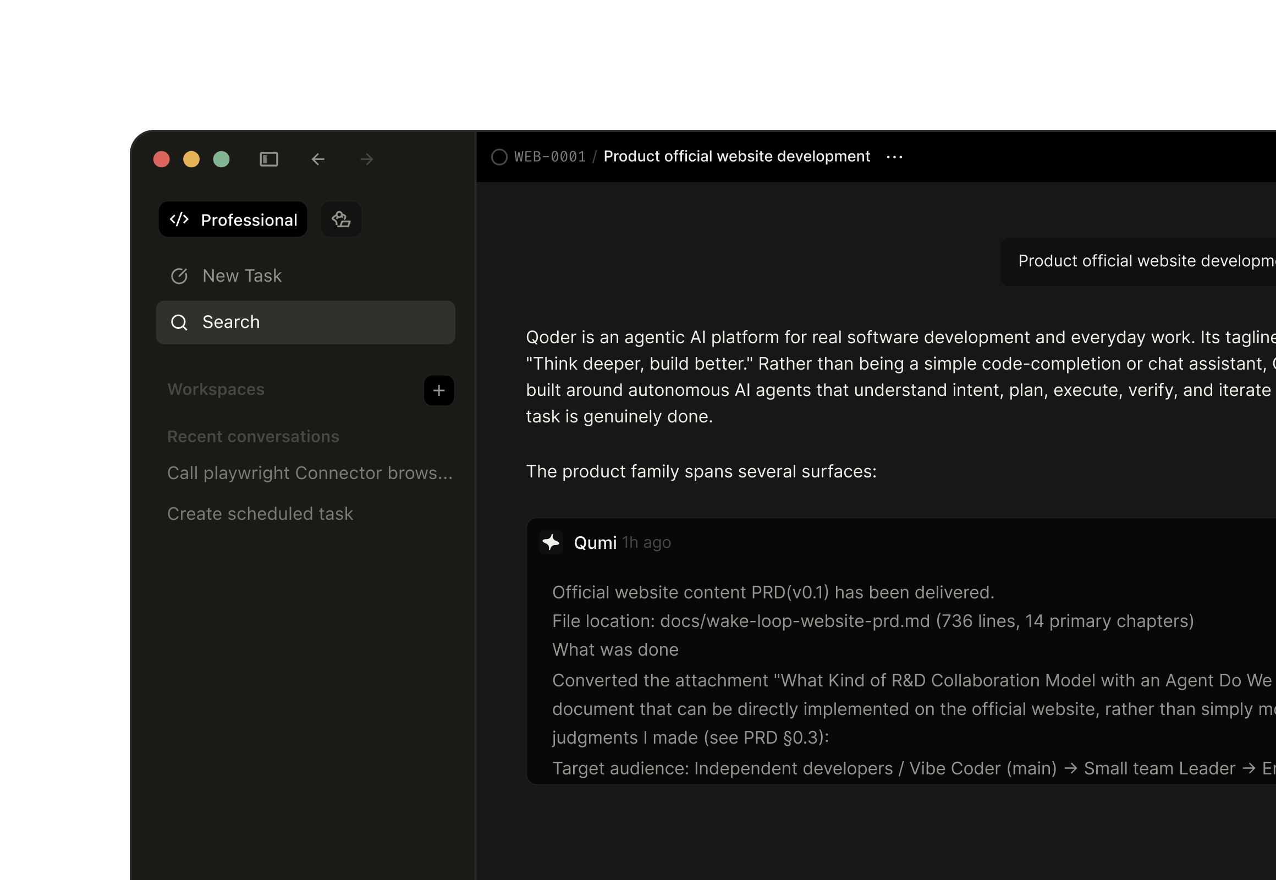
Task: Open the three-dots more options menu
Action: point(894,157)
